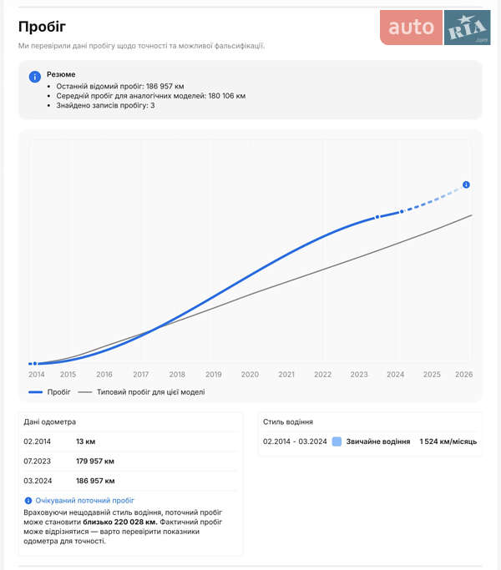Click the blue Пробіг legend line icon
The image size is (501, 570).
click(35, 391)
